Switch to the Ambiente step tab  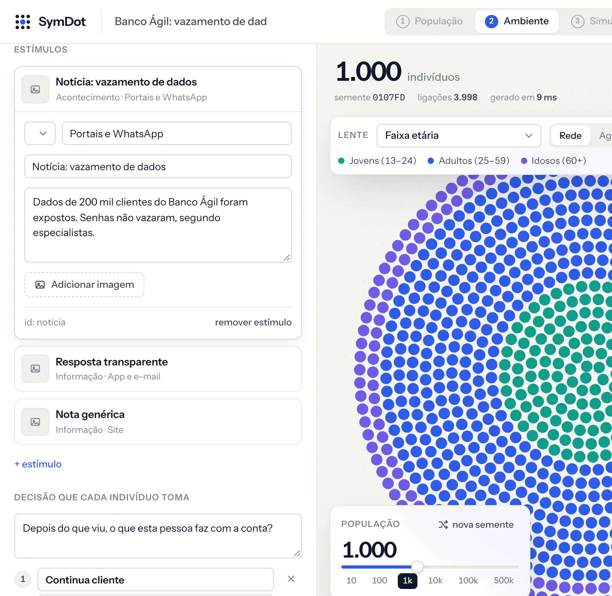click(517, 21)
